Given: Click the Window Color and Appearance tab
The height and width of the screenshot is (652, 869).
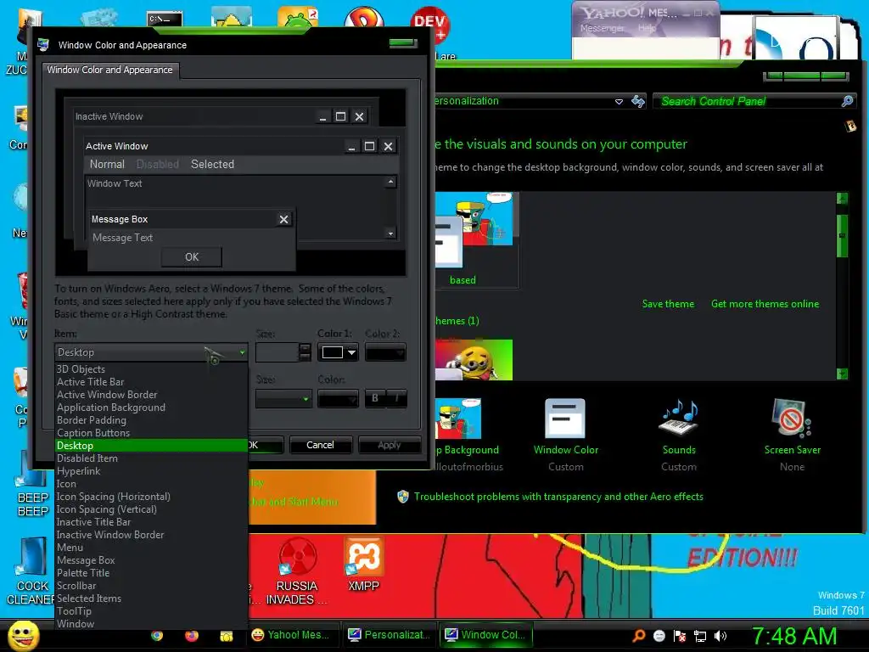Looking at the screenshot, I should (x=109, y=70).
